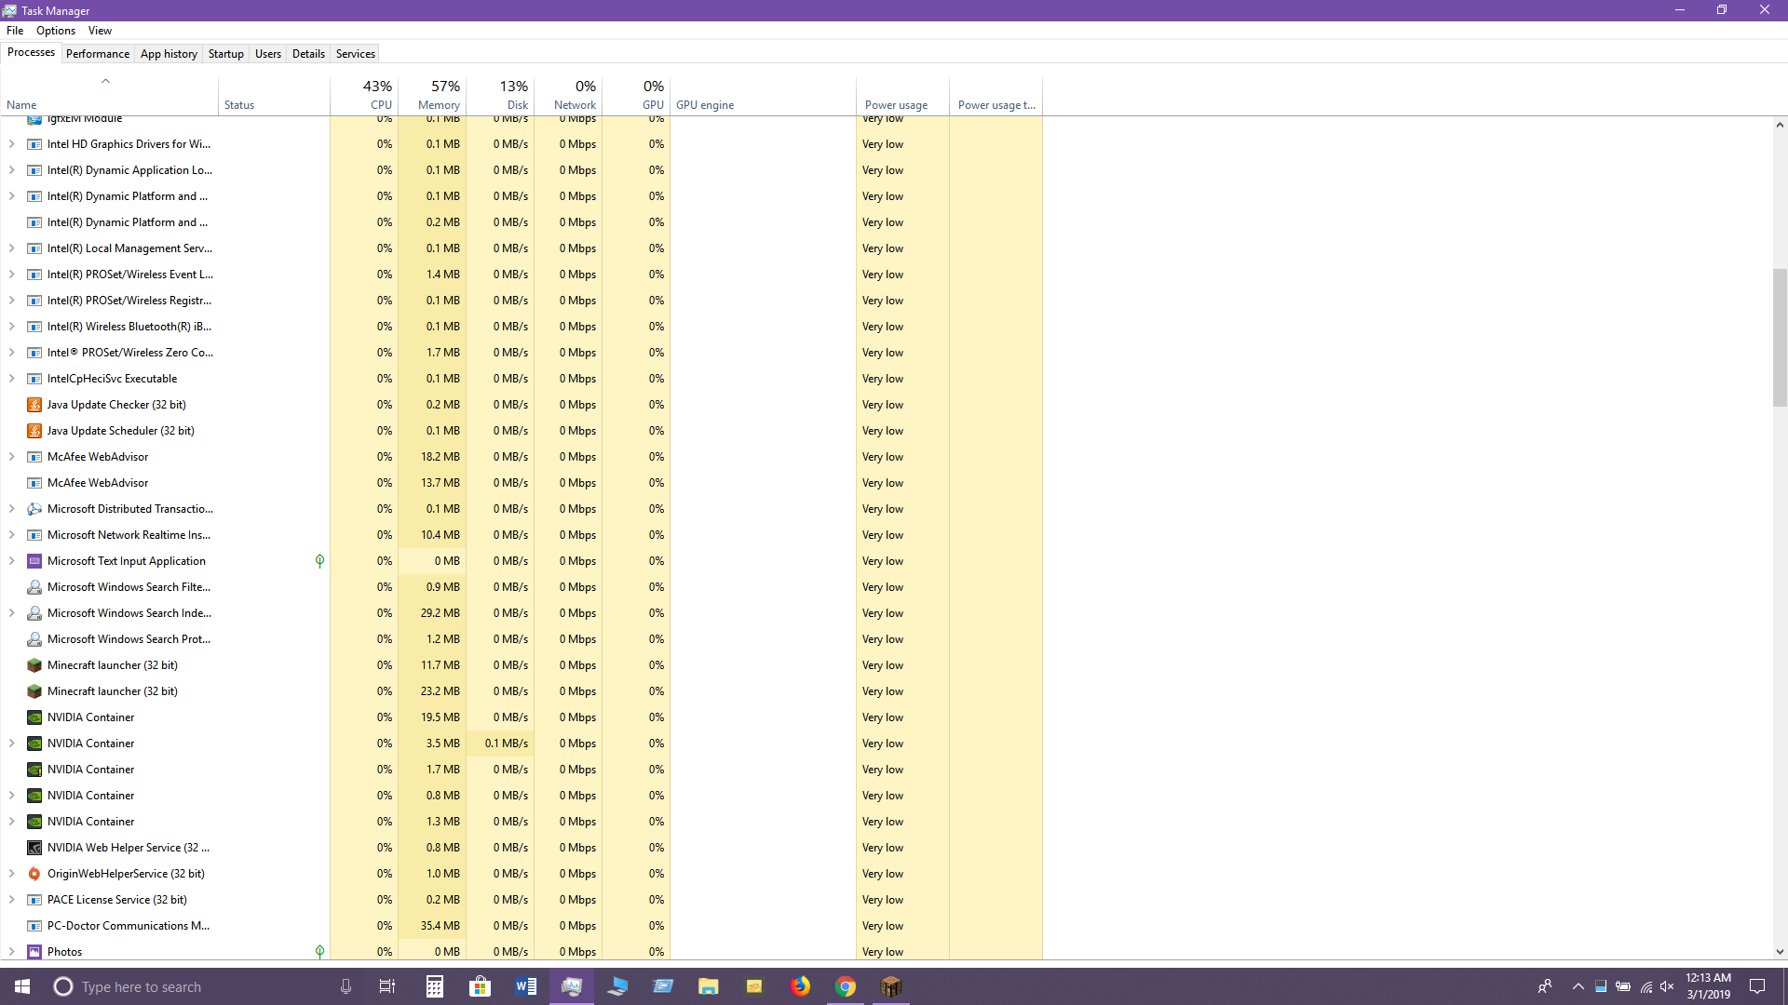Expand the McAfee WebAdvisor 18.2 MB process
Viewport: 1788px width, 1005px height.
[11, 457]
